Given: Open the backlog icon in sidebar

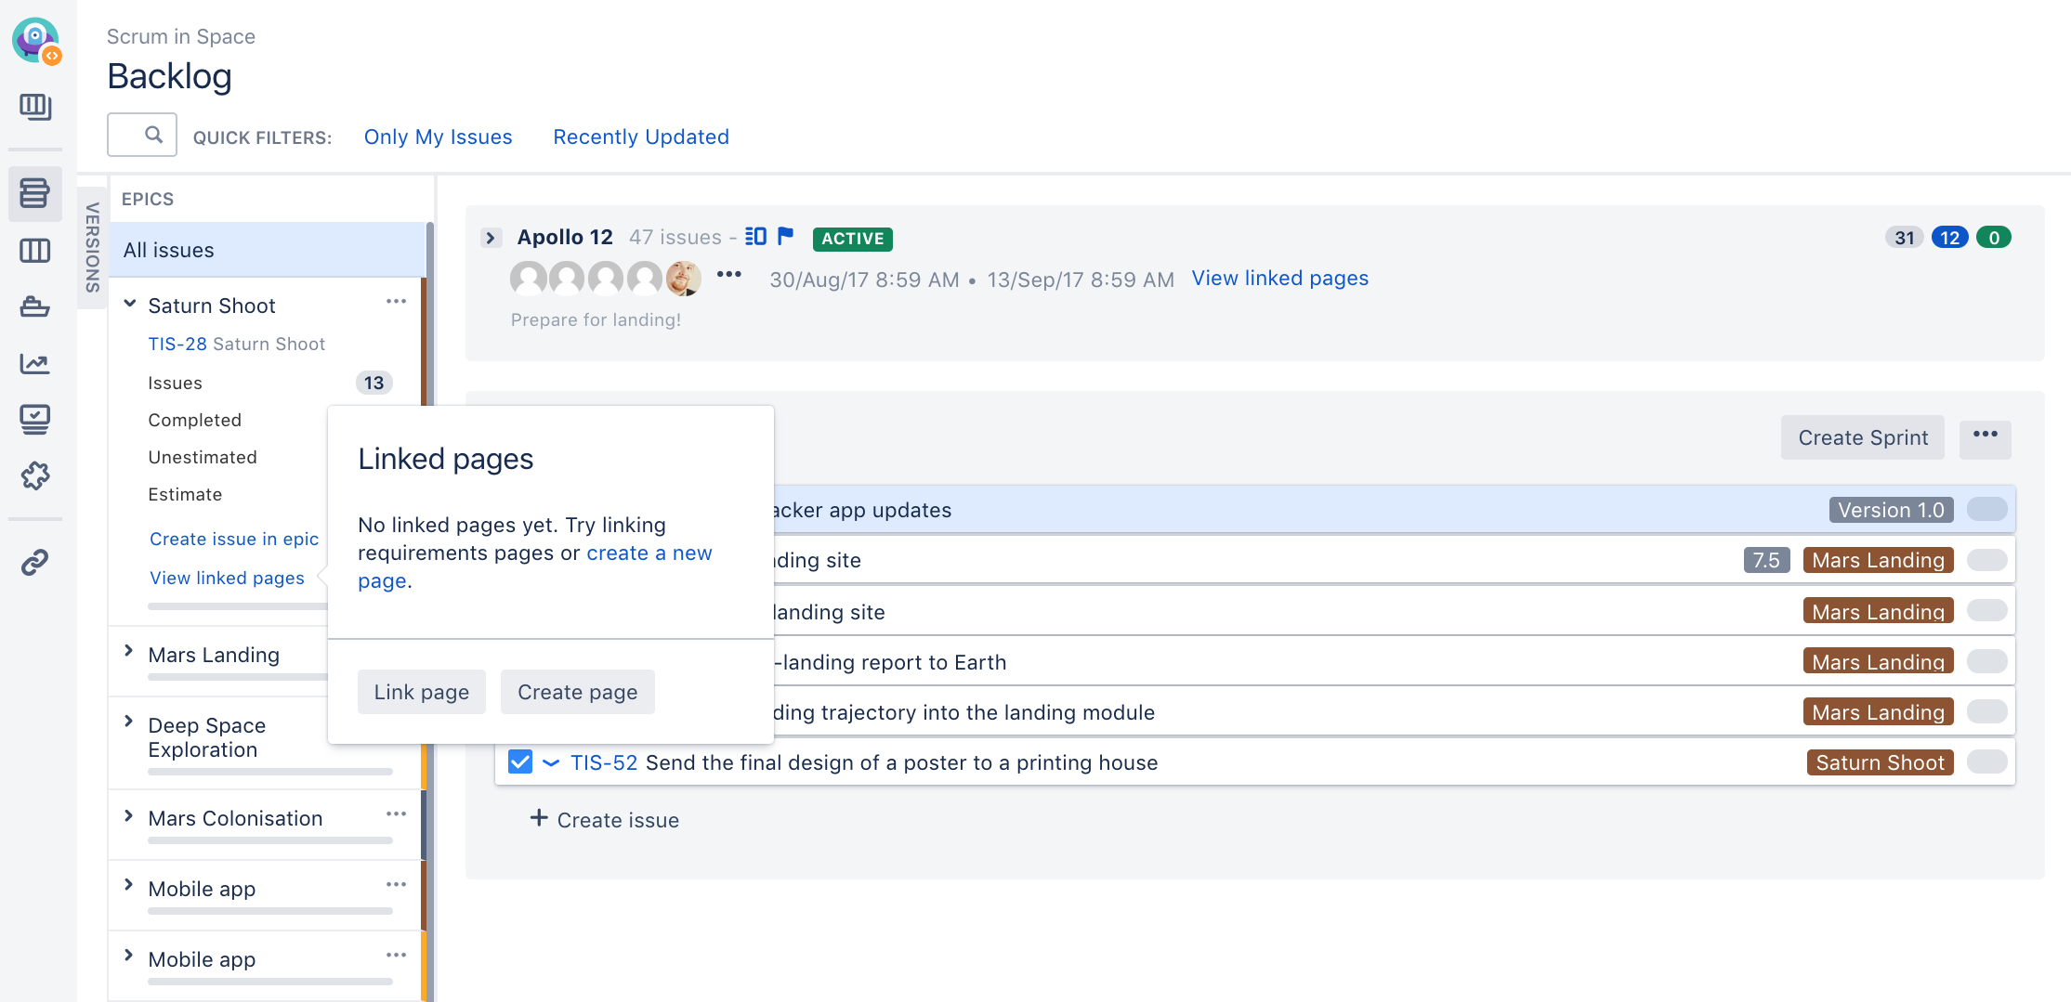Looking at the screenshot, I should tap(34, 193).
